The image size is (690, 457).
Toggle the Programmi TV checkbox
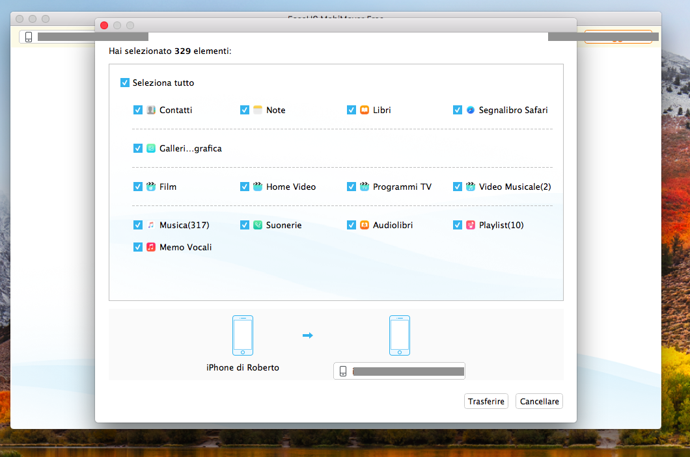click(x=352, y=187)
